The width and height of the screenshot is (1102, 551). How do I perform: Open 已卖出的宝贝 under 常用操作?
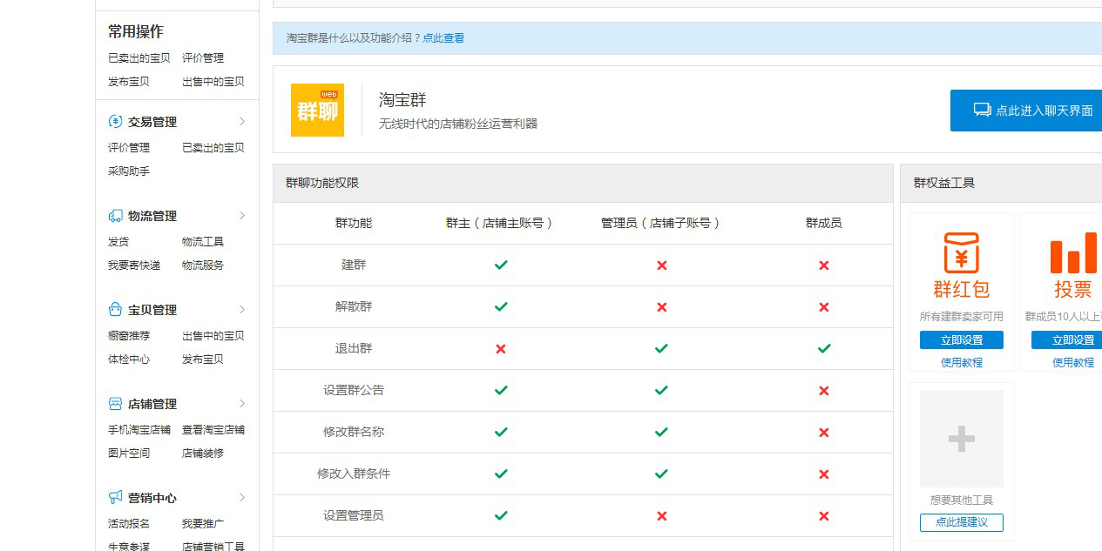click(x=139, y=58)
